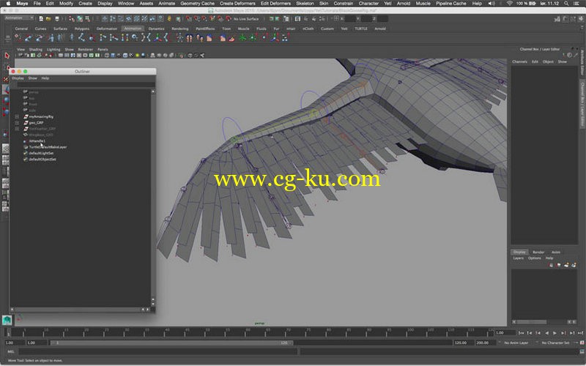586x366 pixels.
Task: Click the Save Scene icon
Action: tap(57, 18)
